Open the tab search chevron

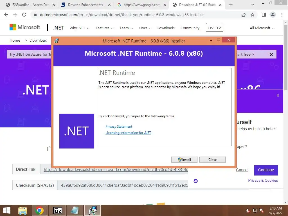253,5
